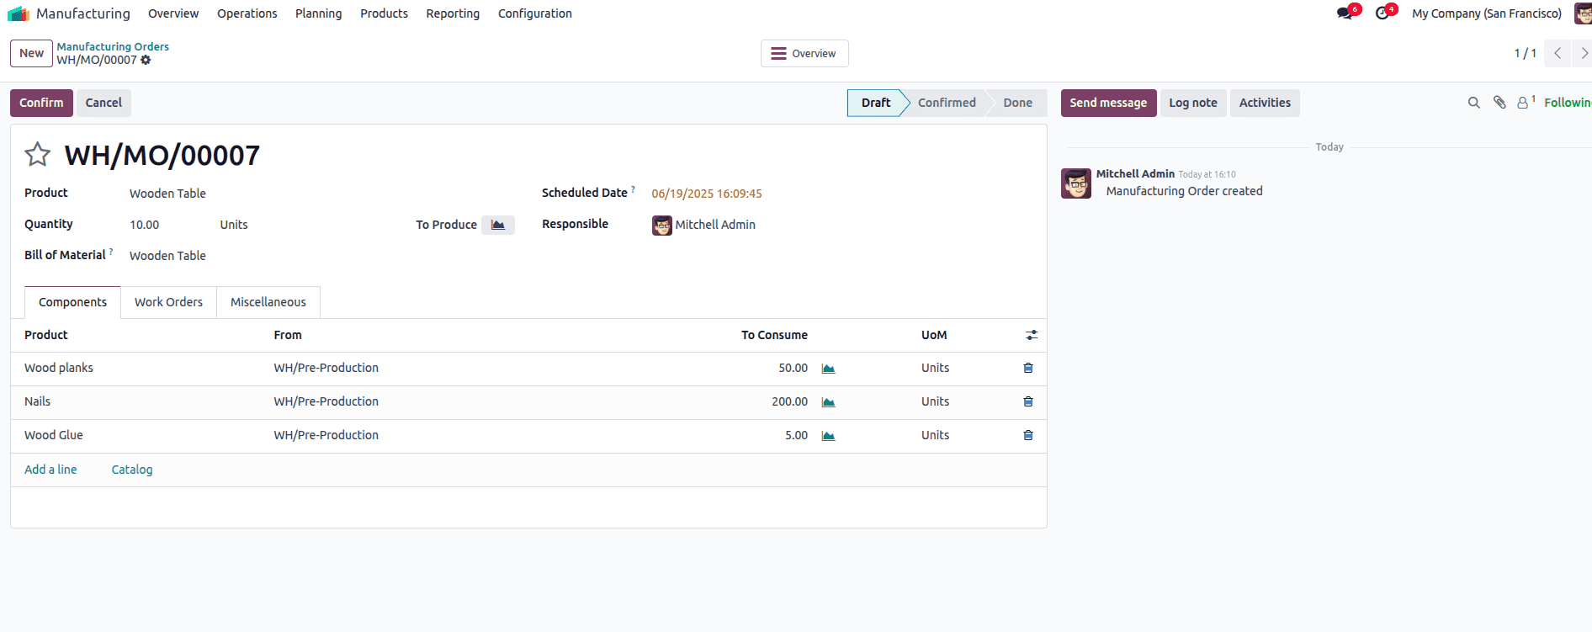Open the Operations menu
1592x632 pixels.
pyautogui.click(x=247, y=13)
